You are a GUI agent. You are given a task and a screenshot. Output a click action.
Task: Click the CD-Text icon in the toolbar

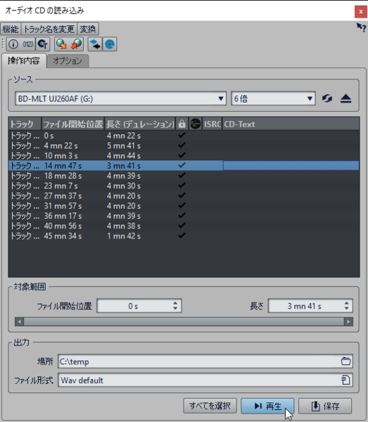(x=42, y=44)
